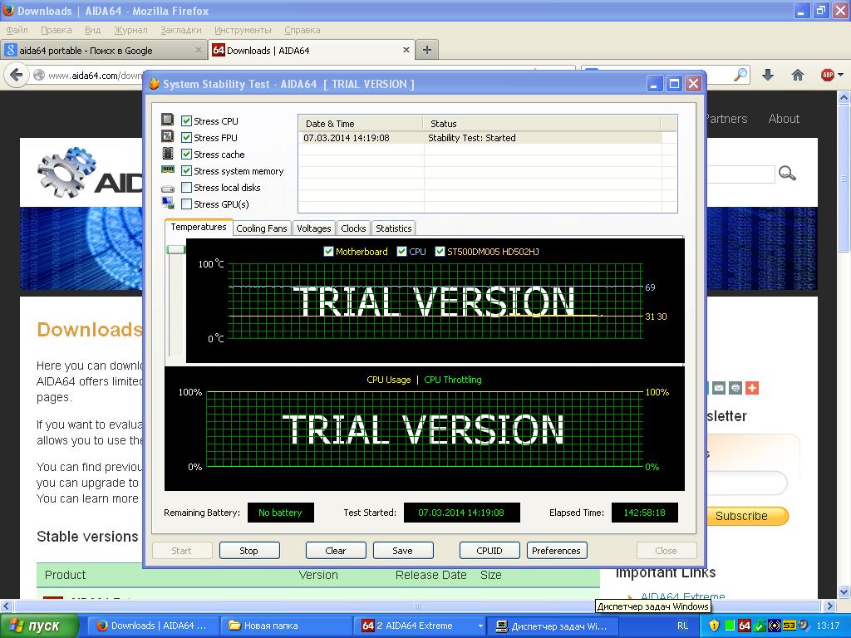
Task: Toggle the CPU temperature graph checkbox
Action: point(401,251)
